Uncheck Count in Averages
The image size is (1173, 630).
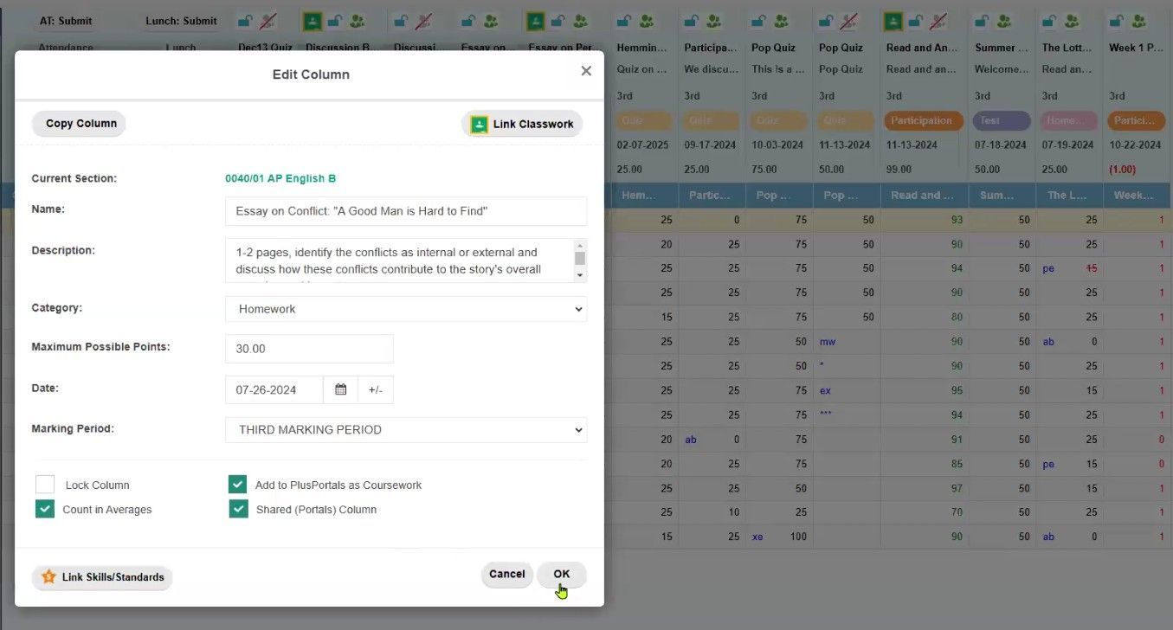tap(44, 509)
